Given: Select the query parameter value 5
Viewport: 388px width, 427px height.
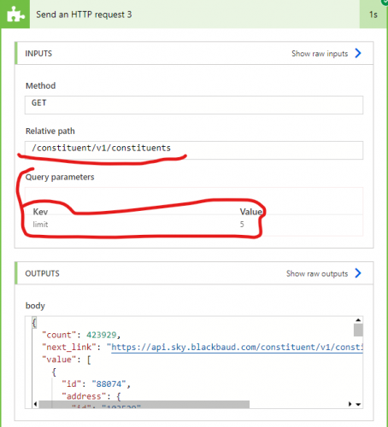Looking at the screenshot, I should (x=242, y=224).
